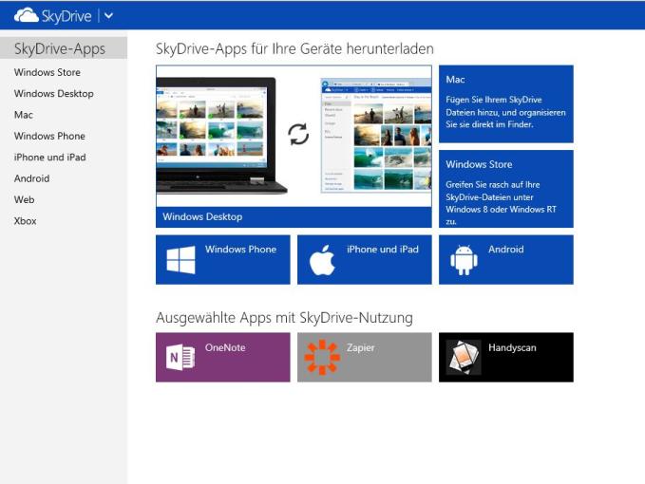645x484 pixels.
Task: Open Windows Store in the sidebar
Action: click(x=47, y=72)
